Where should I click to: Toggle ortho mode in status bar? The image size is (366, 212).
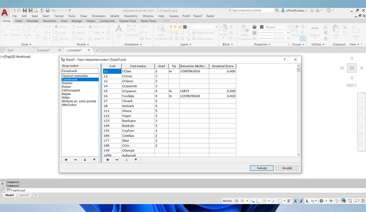tap(258, 201)
